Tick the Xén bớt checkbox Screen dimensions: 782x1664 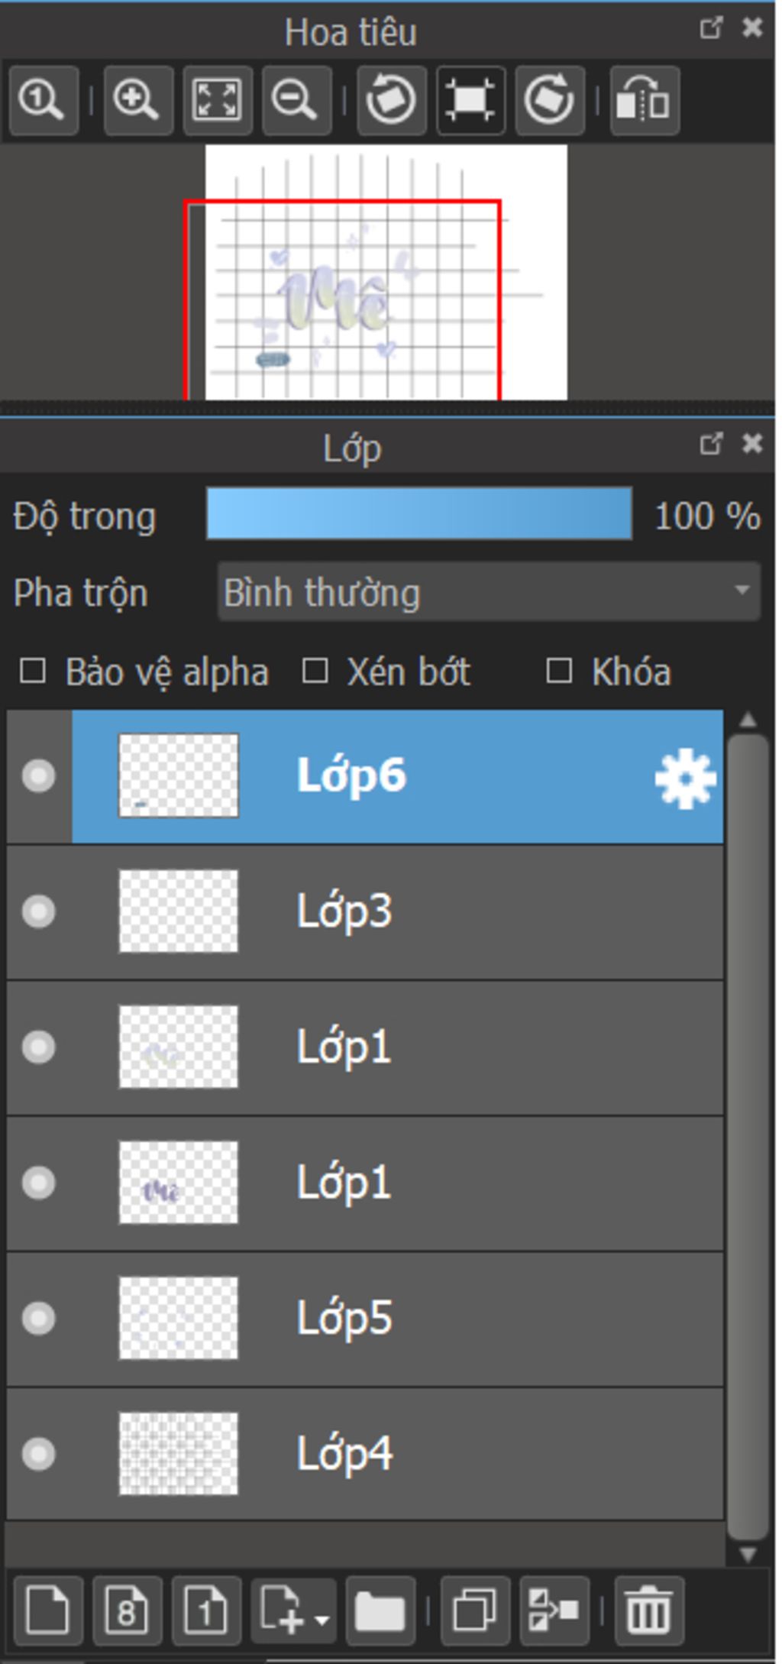[x=315, y=672]
